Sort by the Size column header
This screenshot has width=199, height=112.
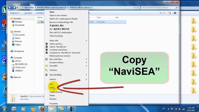tap(117, 17)
